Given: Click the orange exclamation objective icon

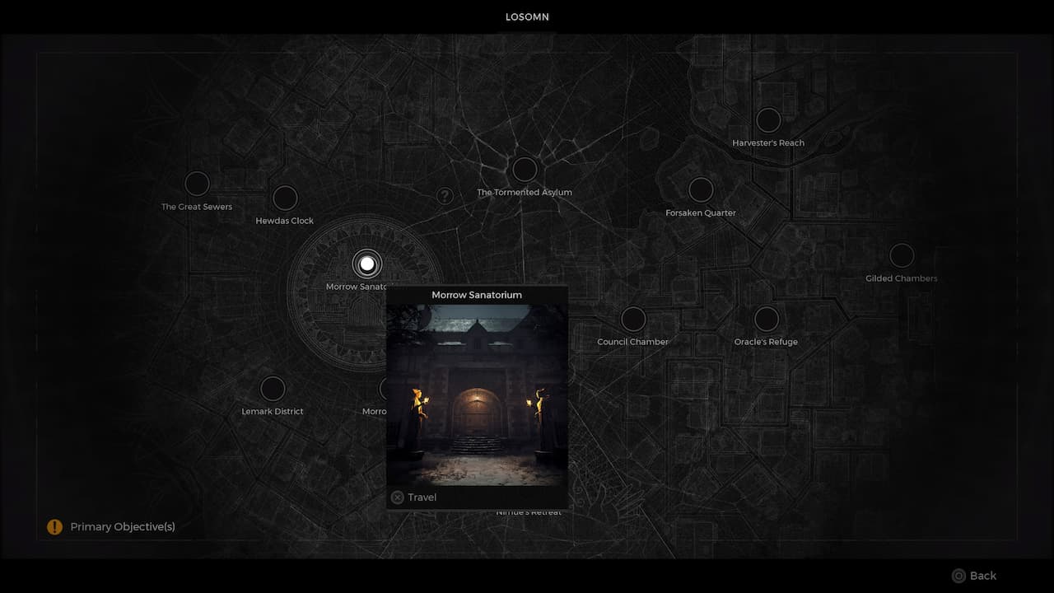Looking at the screenshot, I should 54,527.
